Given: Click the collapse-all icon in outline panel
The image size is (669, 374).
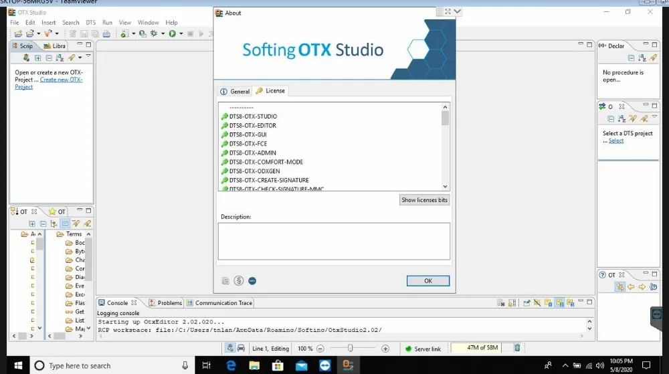Looking at the screenshot, I should point(43,223).
